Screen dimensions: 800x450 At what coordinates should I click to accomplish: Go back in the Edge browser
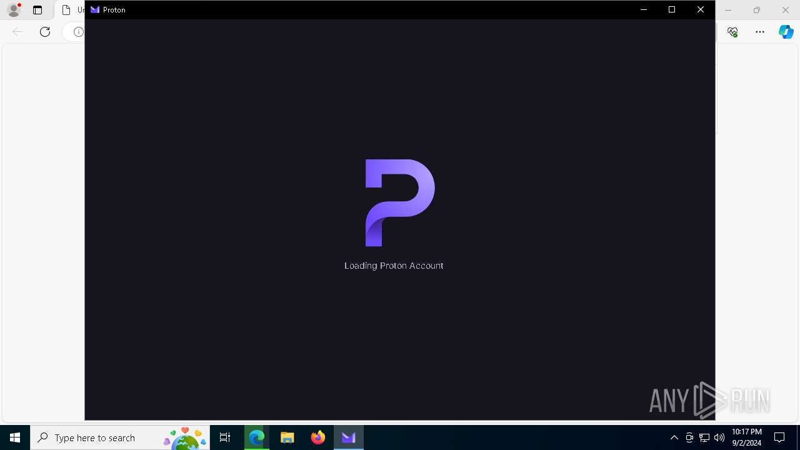pyautogui.click(x=17, y=32)
